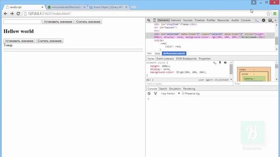Close the Event Object jQuery API tab

pyautogui.click(x=126, y=7)
